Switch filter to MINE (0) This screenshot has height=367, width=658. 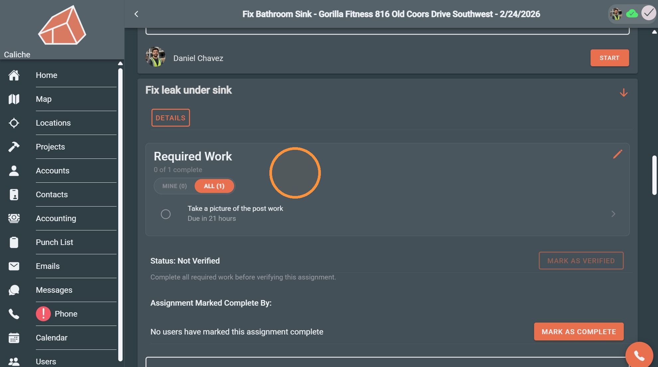point(175,186)
